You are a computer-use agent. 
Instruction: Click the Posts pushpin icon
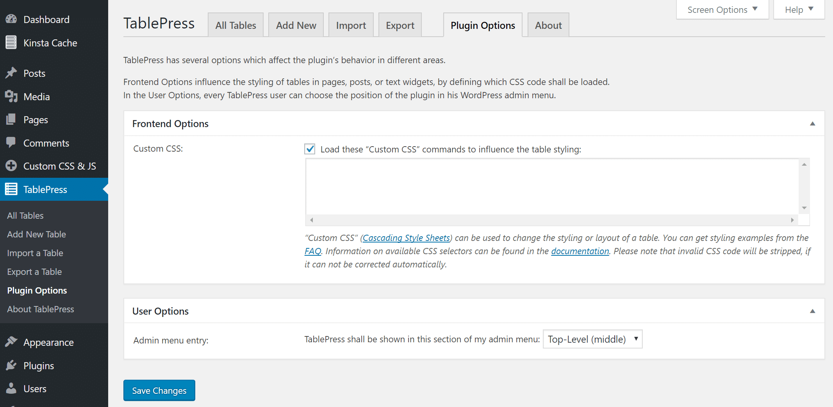(x=11, y=73)
